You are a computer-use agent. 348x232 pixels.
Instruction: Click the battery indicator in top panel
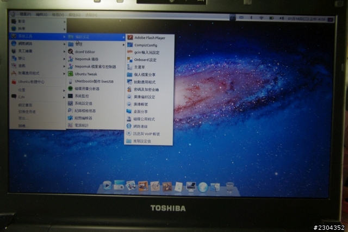[x=271, y=18]
